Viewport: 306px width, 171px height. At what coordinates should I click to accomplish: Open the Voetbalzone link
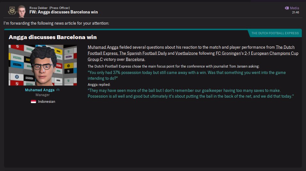[x=186, y=53]
